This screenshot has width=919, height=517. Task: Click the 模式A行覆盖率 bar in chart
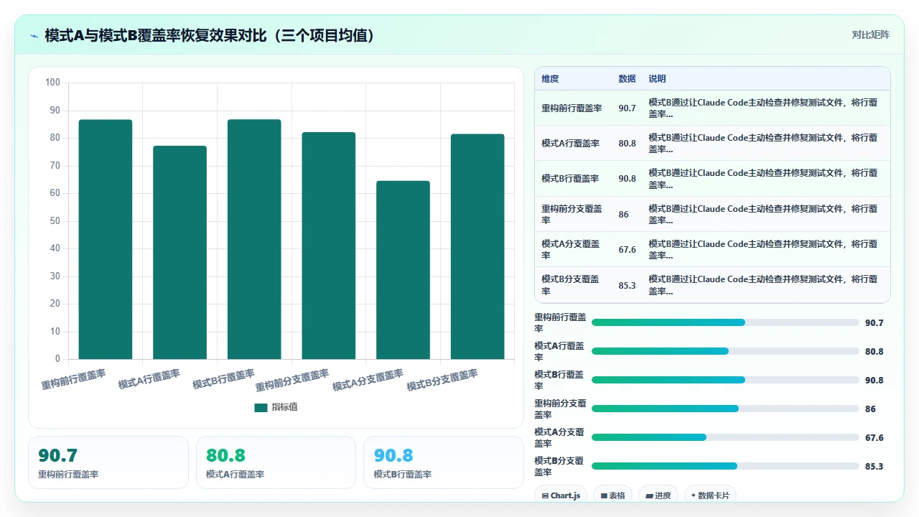point(179,253)
